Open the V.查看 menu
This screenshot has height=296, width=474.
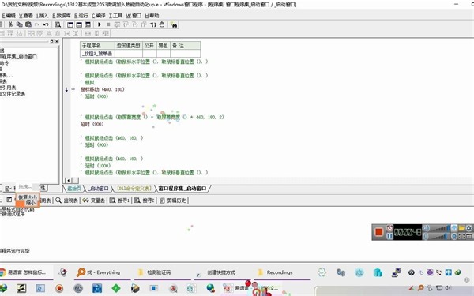point(26,16)
